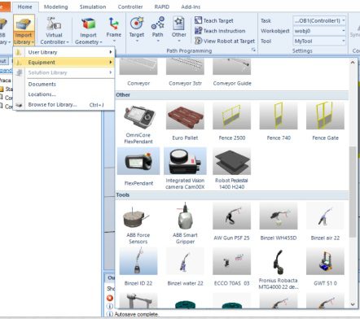The image size is (360, 319).
Task: Open the Target tool menu
Action: [x=137, y=29]
